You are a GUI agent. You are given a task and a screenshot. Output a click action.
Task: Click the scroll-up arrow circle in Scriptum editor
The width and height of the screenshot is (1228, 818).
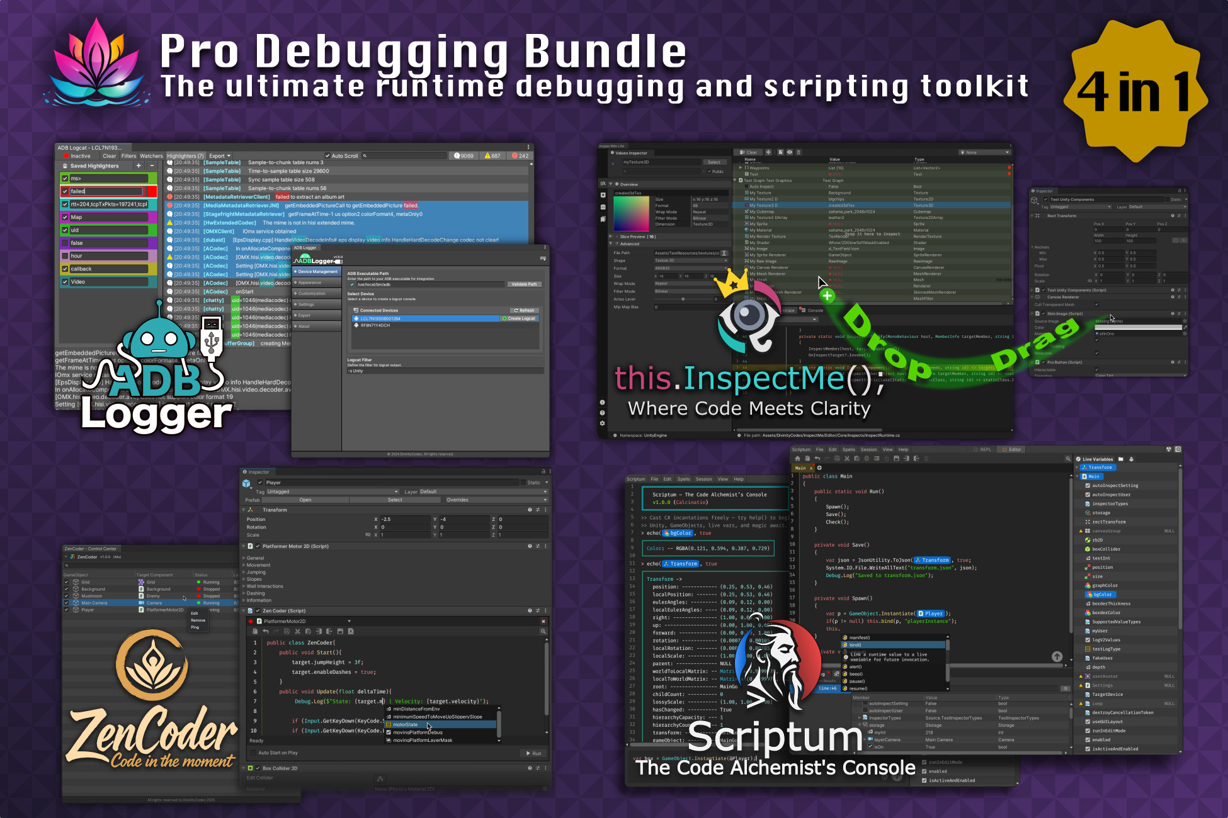1057,656
